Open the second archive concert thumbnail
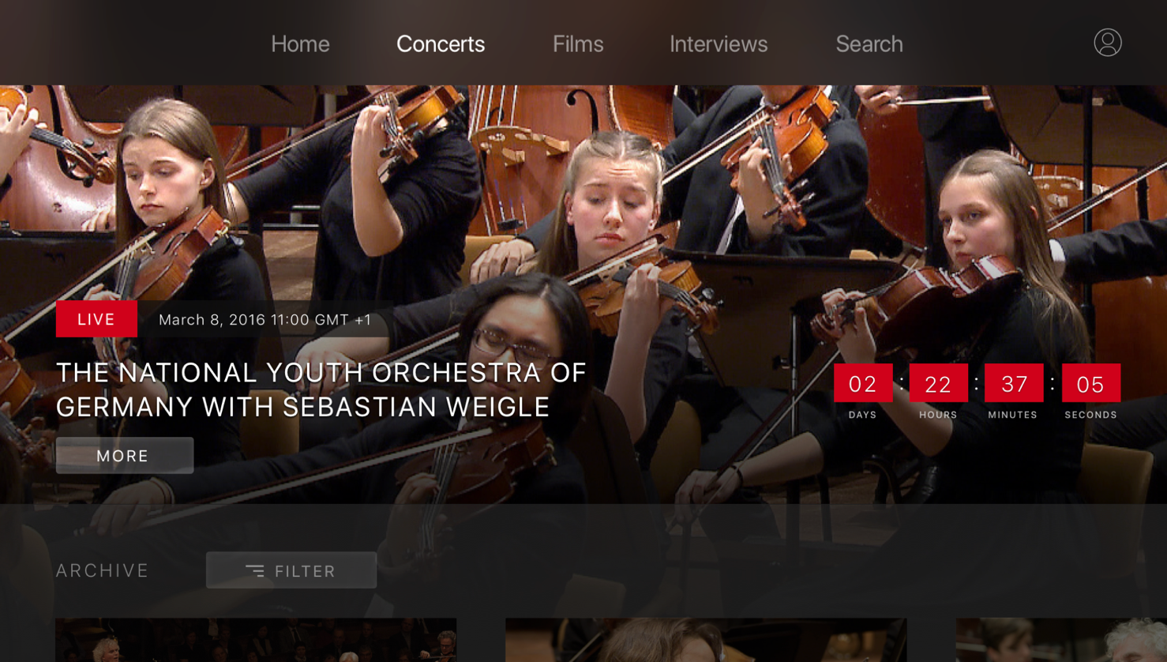The height and width of the screenshot is (662, 1167). pyautogui.click(x=706, y=641)
